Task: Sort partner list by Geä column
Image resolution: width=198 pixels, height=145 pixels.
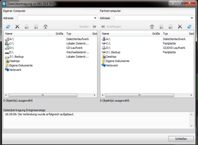Action: (191, 34)
